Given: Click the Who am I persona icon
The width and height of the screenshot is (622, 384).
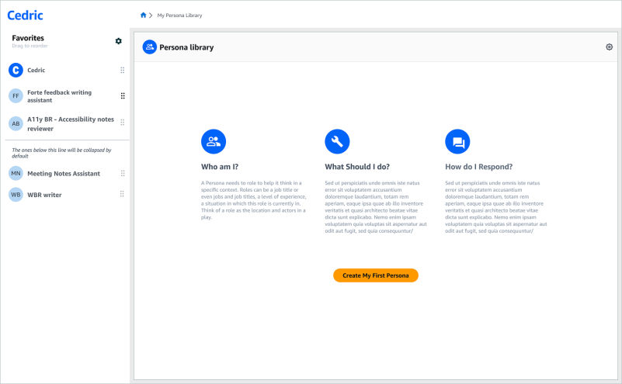Looking at the screenshot, I should (x=213, y=141).
